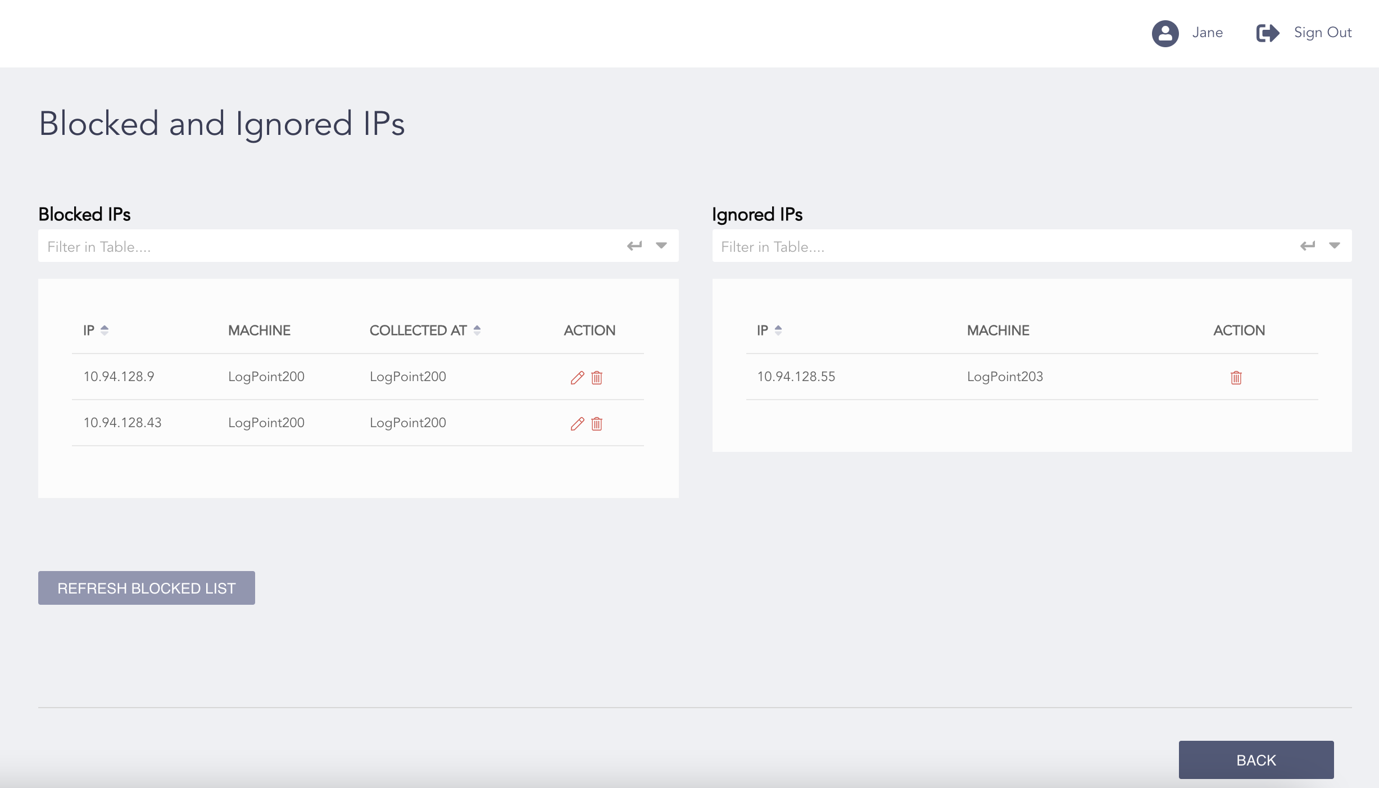Click the sign out arrow icon
This screenshot has height=788, width=1379.
(1268, 33)
